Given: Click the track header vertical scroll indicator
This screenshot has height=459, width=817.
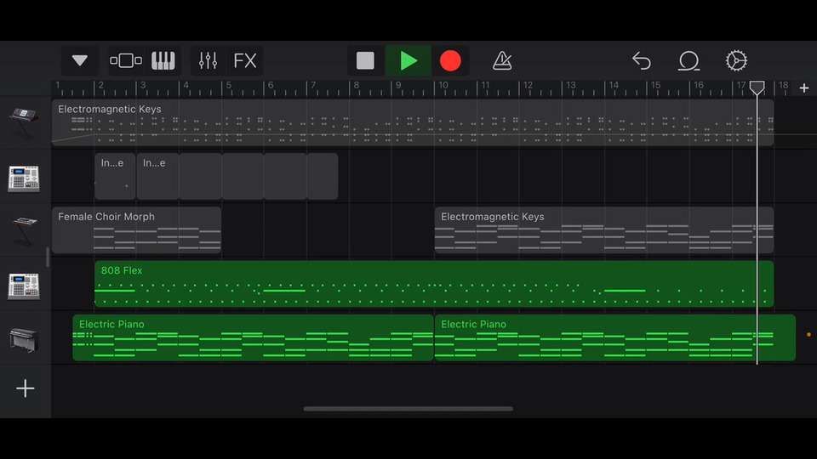Looking at the screenshot, I should [x=48, y=257].
